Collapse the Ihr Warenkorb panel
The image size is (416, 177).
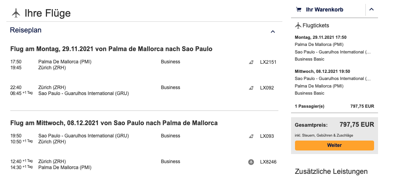(371, 10)
